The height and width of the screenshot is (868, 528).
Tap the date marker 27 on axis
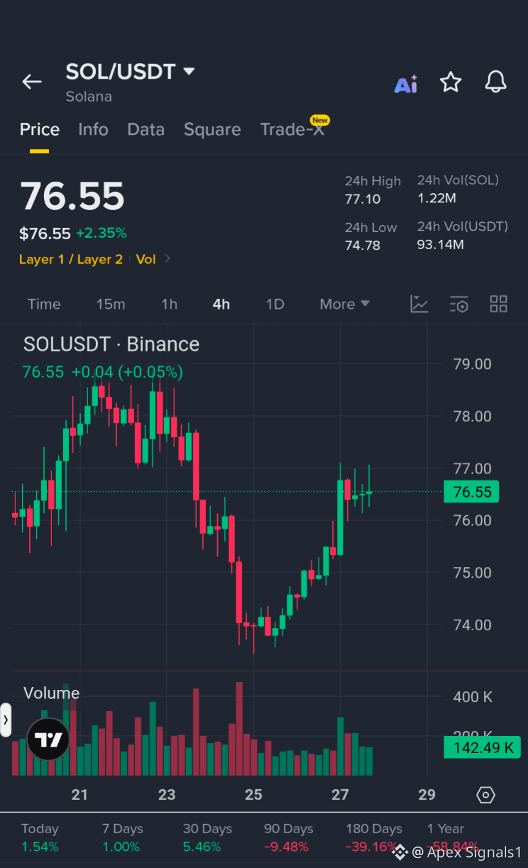click(x=340, y=795)
